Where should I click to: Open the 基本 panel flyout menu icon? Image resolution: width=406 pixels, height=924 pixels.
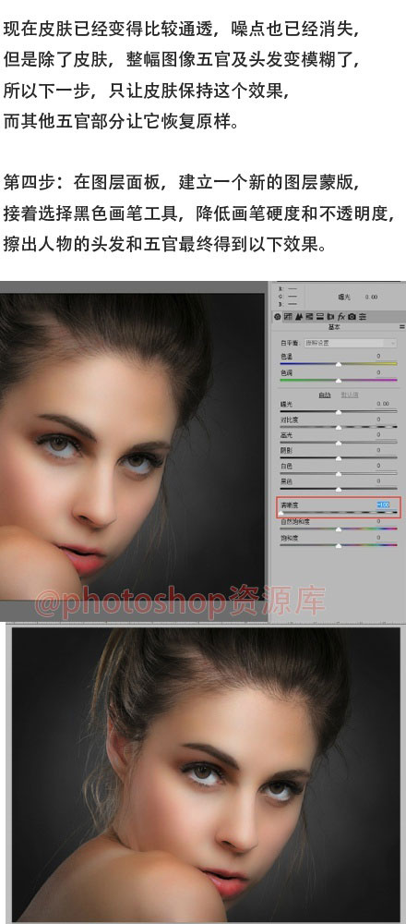[x=402, y=327]
